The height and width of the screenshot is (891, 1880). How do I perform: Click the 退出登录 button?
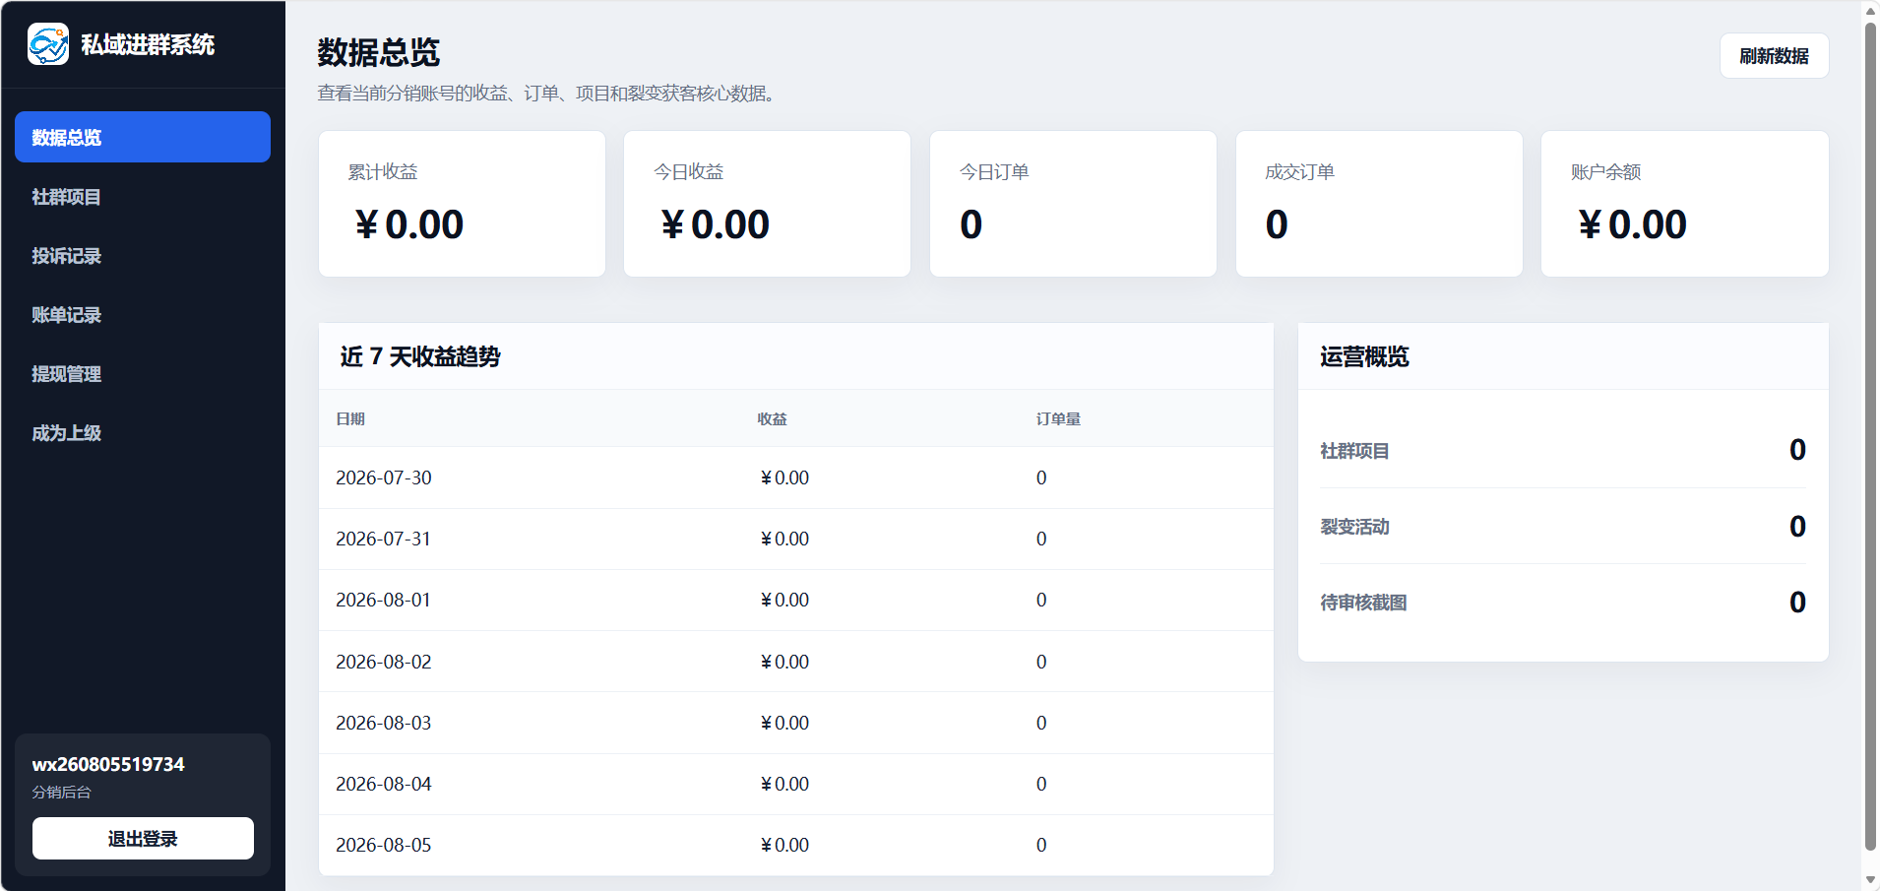point(143,838)
